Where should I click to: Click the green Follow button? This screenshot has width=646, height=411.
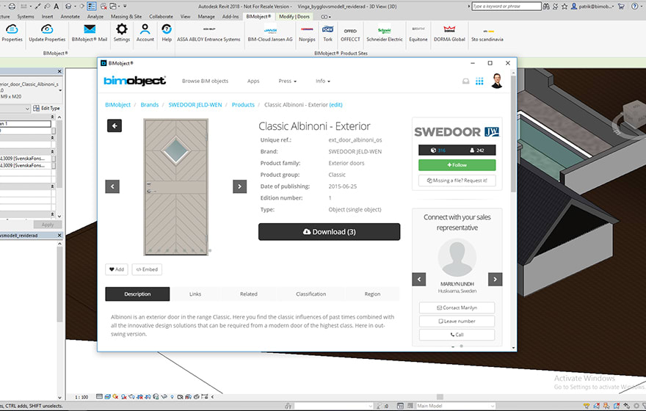pos(457,164)
